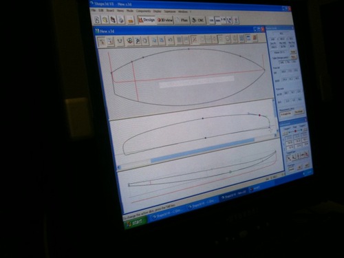Viewport: 344px width, 258px height.
Task: Click the red grid icon at toolbar end
Action: point(255,38)
